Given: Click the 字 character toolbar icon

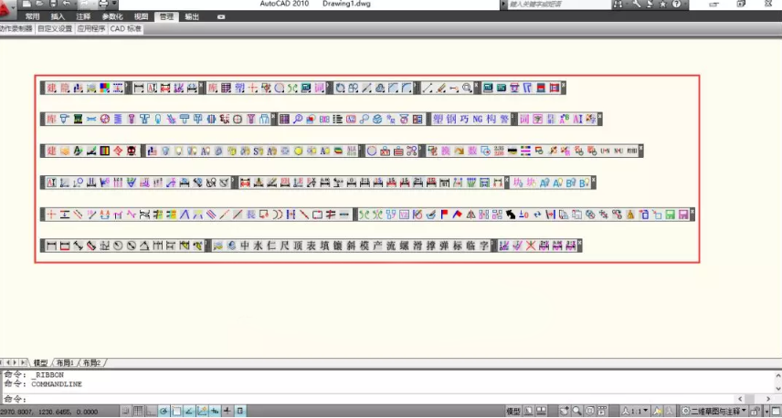Looking at the screenshot, I should click(484, 246).
